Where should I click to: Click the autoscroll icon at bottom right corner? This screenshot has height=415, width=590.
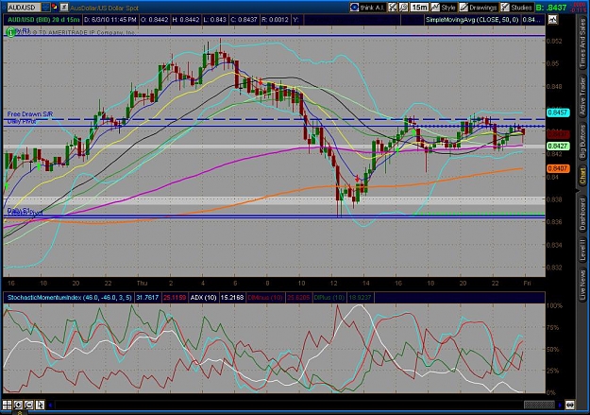[x=570, y=406]
